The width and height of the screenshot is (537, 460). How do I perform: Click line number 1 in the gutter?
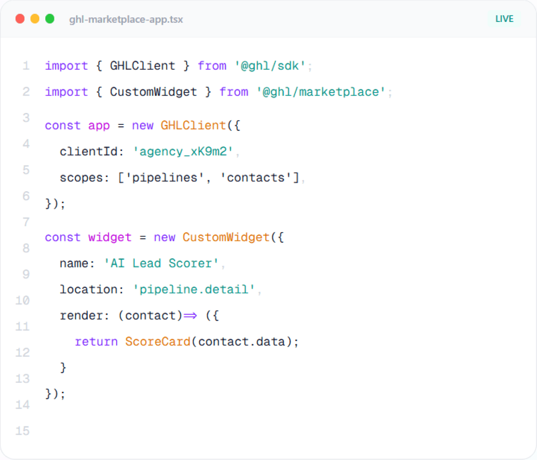coord(26,65)
